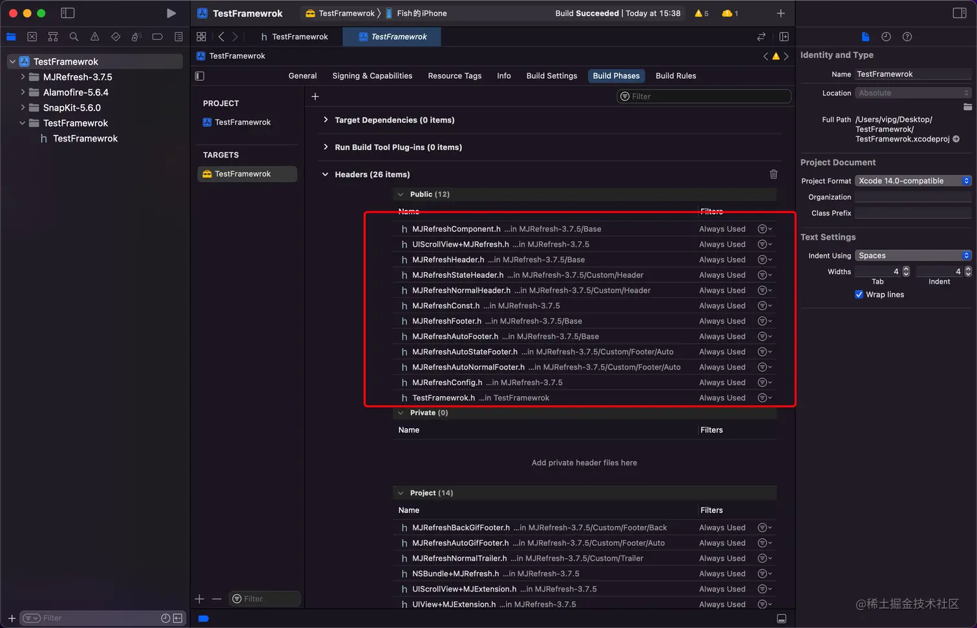Reveal full path arrow icon
This screenshot has height=628, width=977.
956,139
